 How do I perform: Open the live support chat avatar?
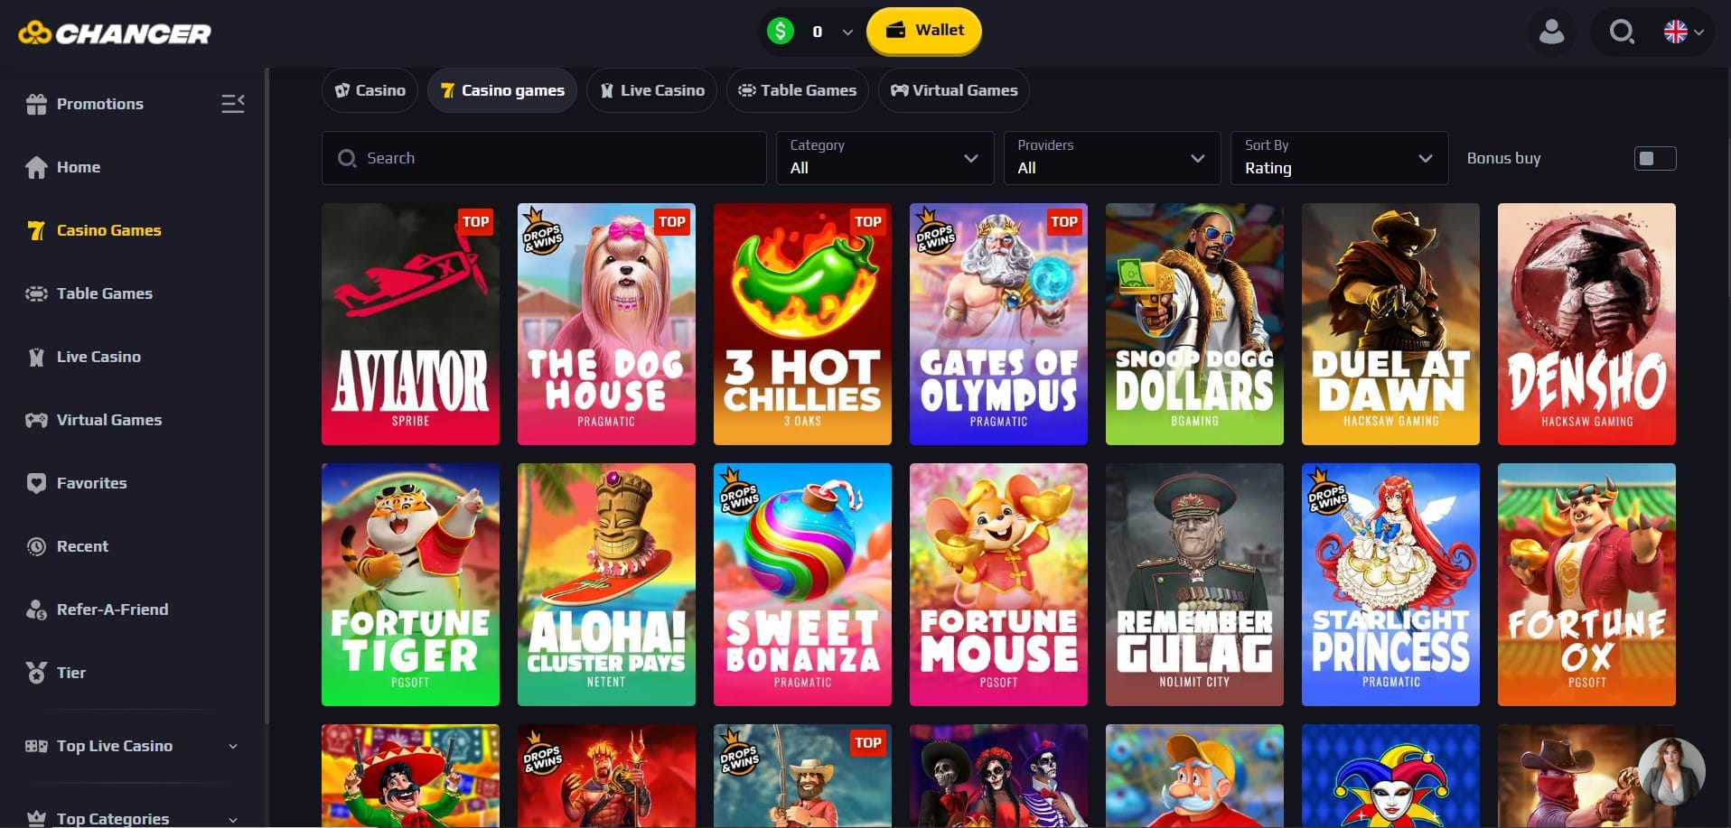(x=1670, y=770)
